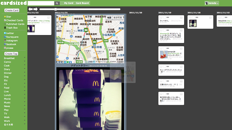The width and height of the screenshot is (232, 130).
Task: Show Checked Cards in sidebar
Action: (13, 20)
